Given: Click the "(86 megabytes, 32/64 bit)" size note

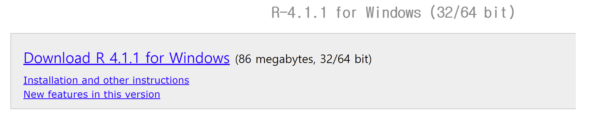Looking at the screenshot, I should (303, 59).
